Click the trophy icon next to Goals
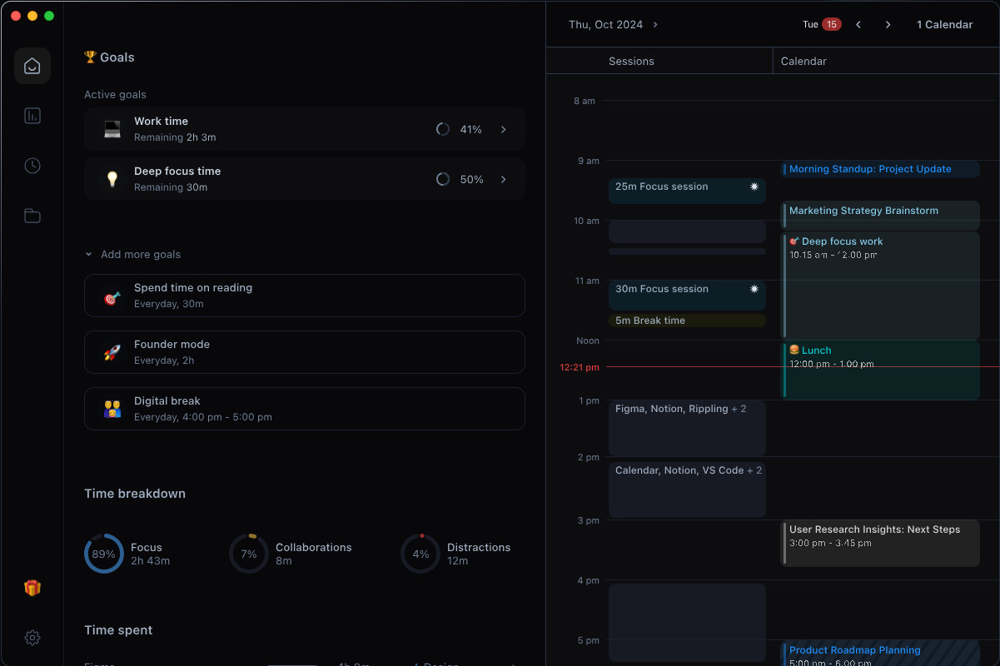This screenshot has width=1000, height=666. pos(90,57)
